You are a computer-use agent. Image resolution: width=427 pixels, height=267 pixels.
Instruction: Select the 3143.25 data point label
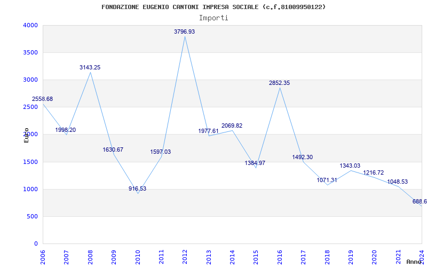90,68
